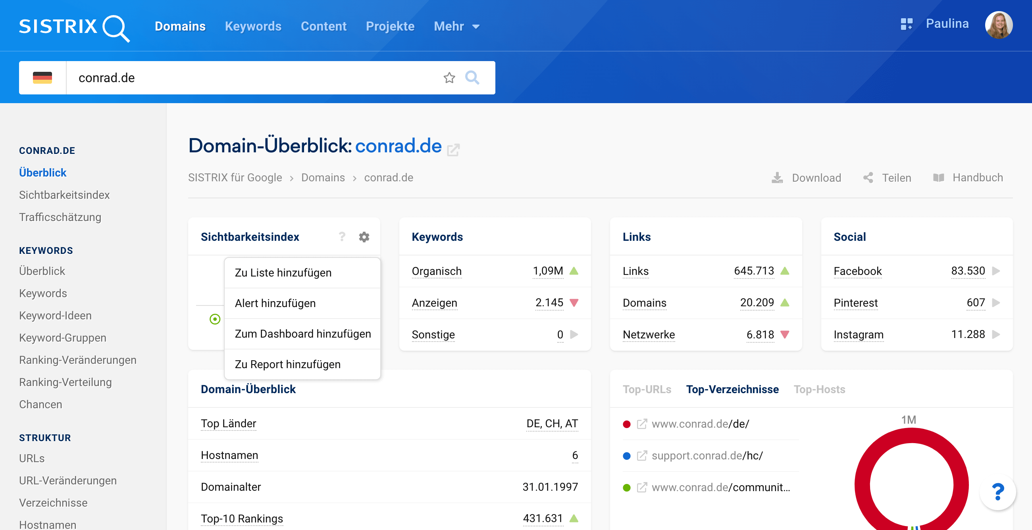Click the dashboard grid icon beside Paulina
The height and width of the screenshot is (530, 1032).
click(x=906, y=24)
